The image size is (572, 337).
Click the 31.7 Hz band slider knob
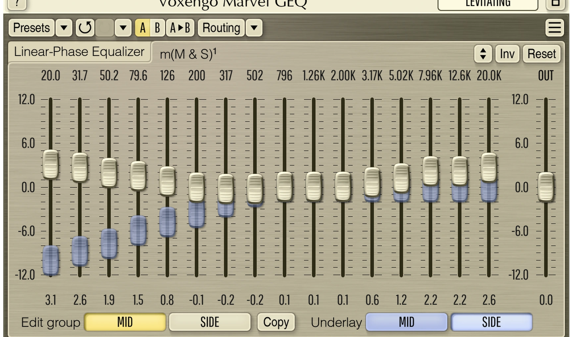click(80, 168)
